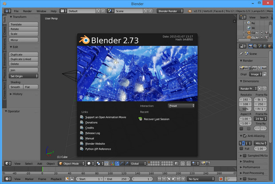
Task: Open the File menu
Action: [16, 11]
